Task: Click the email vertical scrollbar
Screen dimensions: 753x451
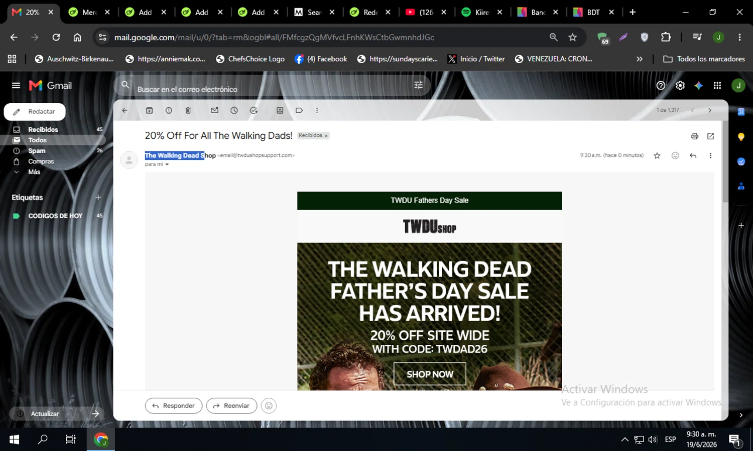Action: click(x=725, y=161)
